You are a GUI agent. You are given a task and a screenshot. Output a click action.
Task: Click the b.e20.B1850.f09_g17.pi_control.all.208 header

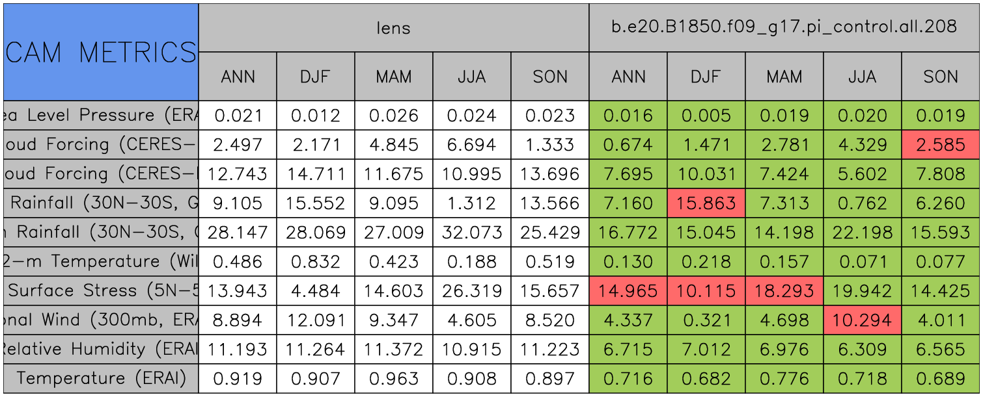[784, 27]
